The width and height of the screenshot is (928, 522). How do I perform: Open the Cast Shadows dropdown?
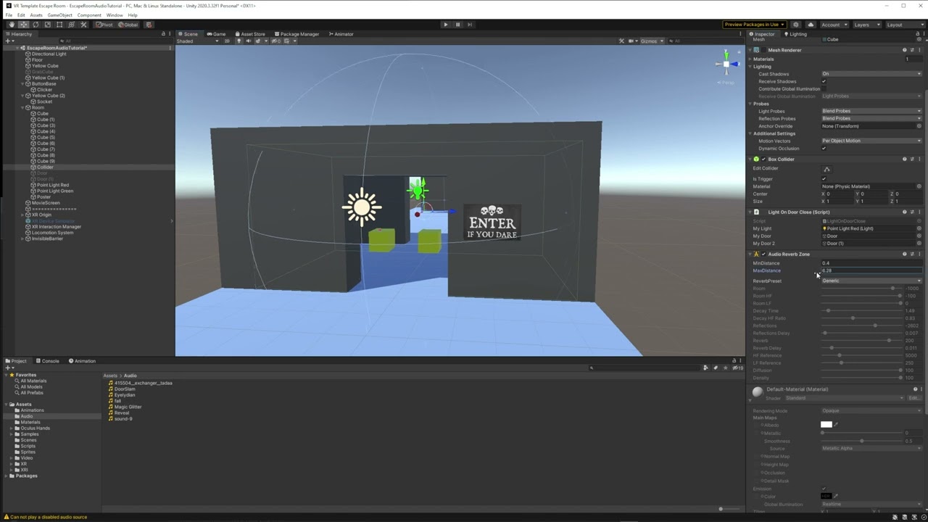871,74
